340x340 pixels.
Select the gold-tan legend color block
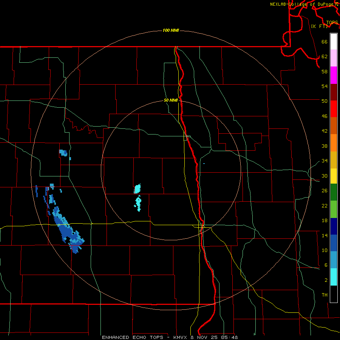(334, 160)
